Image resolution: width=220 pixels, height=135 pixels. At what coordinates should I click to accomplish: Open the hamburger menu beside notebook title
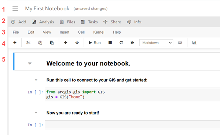[x=15, y=8]
